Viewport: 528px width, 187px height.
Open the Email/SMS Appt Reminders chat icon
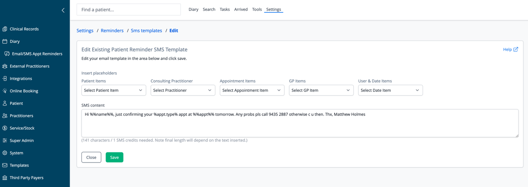click(x=7, y=54)
